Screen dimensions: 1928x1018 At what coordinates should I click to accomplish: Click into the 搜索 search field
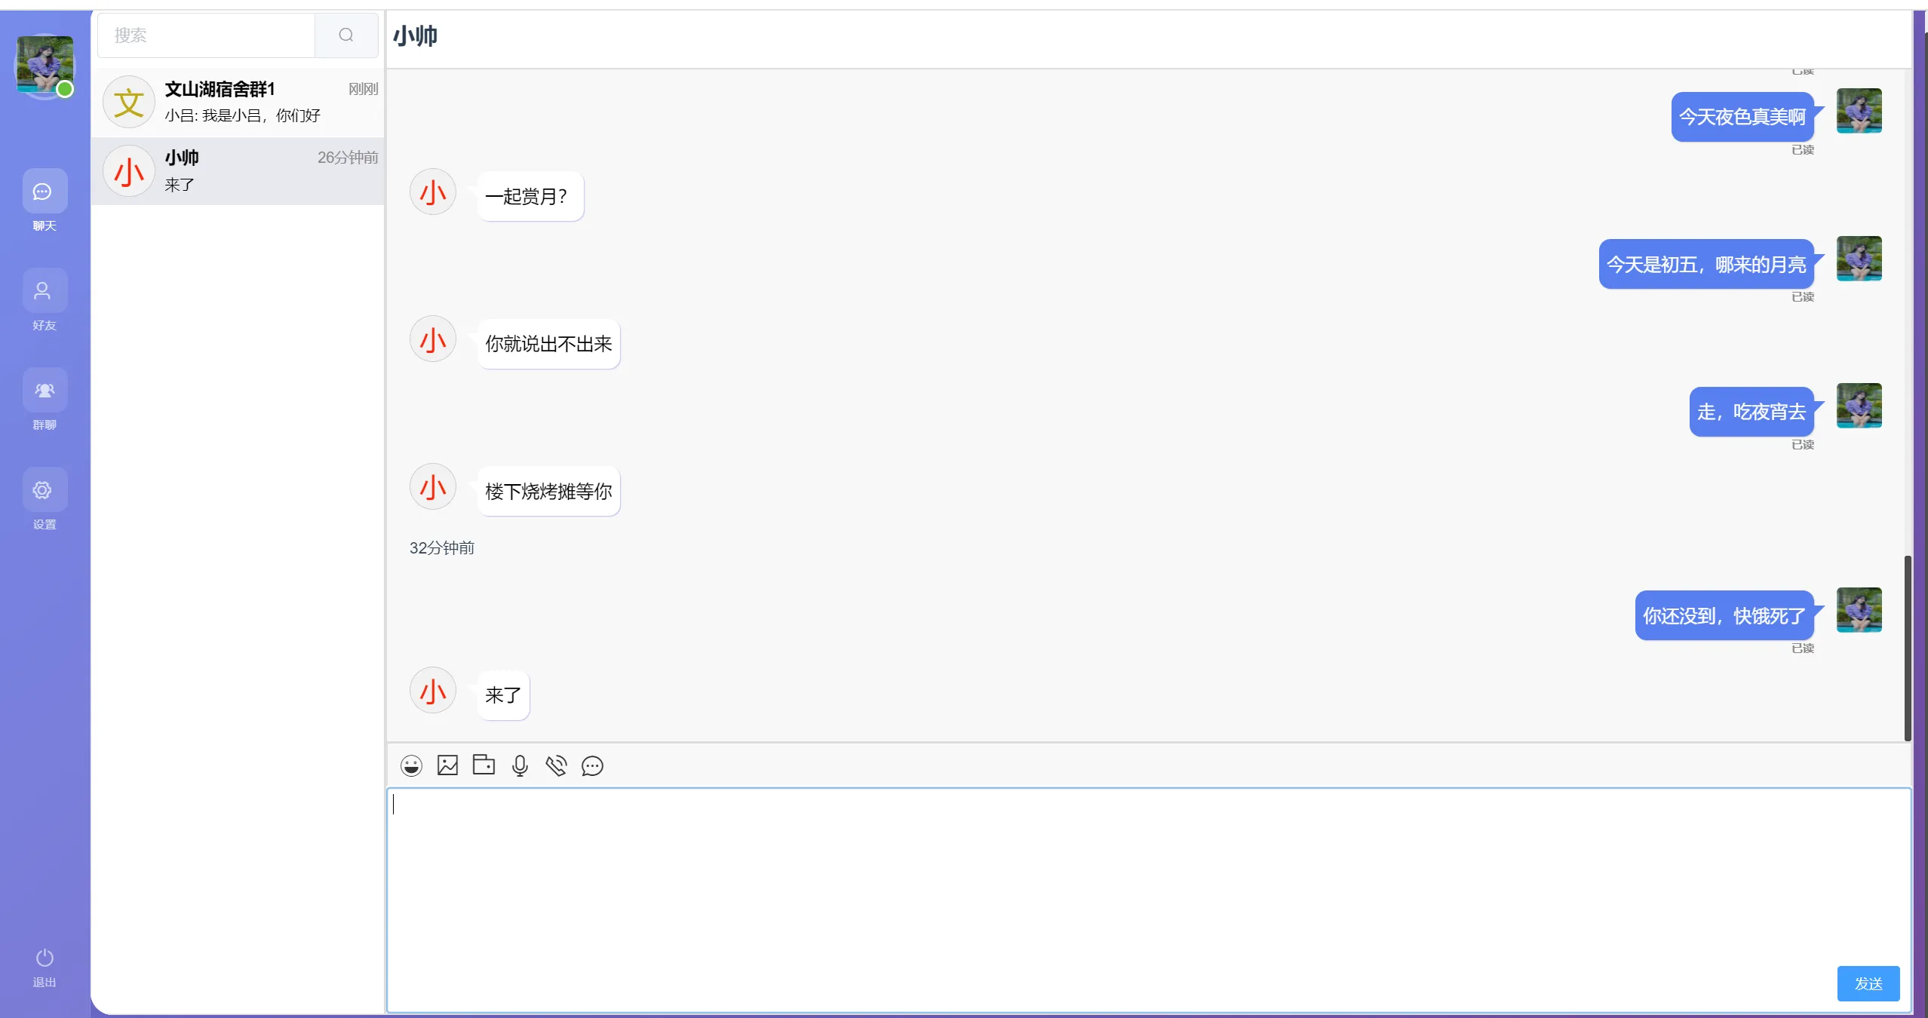(206, 35)
